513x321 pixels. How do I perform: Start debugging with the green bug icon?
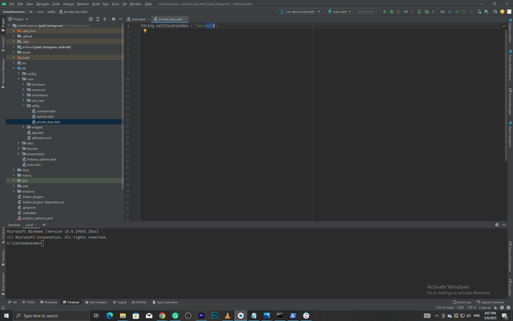pyautogui.click(x=392, y=11)
